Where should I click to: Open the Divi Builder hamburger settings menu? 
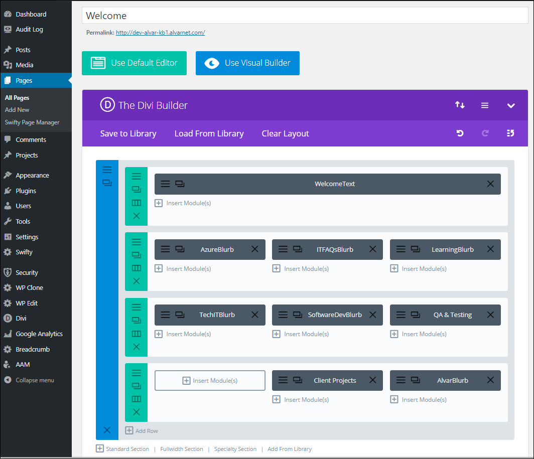tap(485, 105)
